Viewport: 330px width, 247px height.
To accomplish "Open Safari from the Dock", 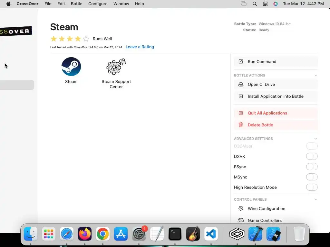I will pos(67,234).
